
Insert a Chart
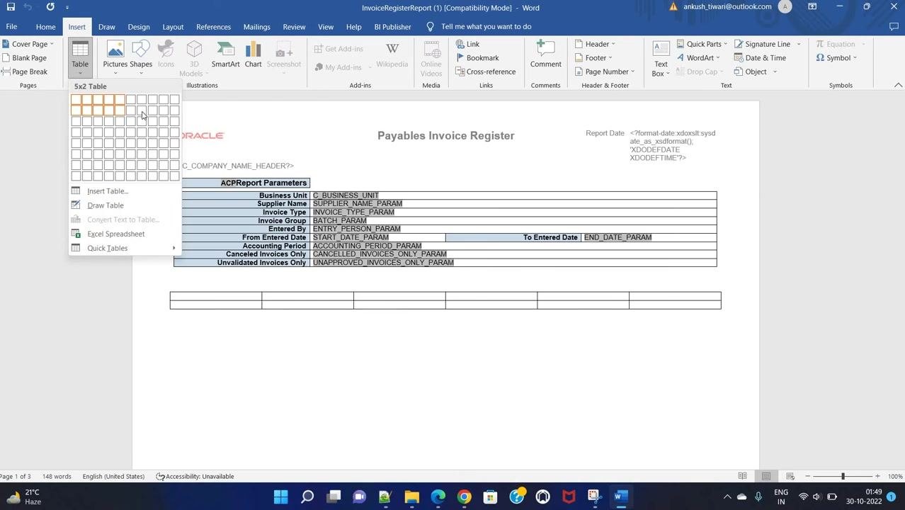click(x=253, y=55)
